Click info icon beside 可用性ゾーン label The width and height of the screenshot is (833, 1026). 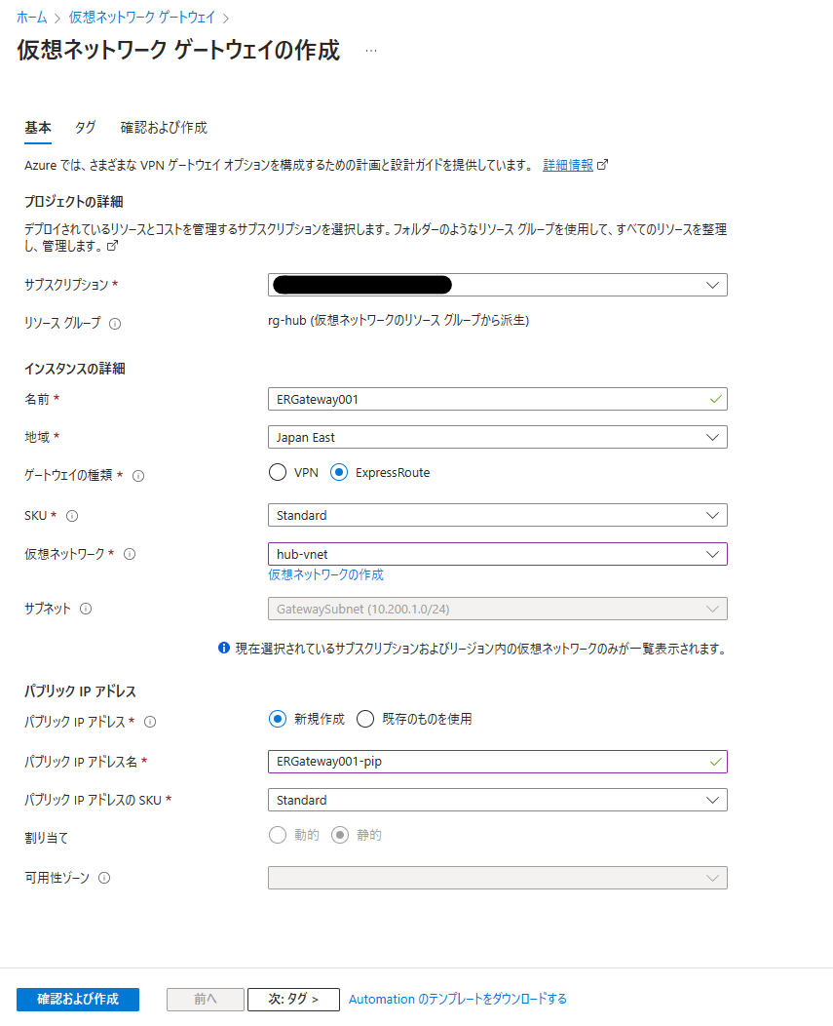pos(104,878)
